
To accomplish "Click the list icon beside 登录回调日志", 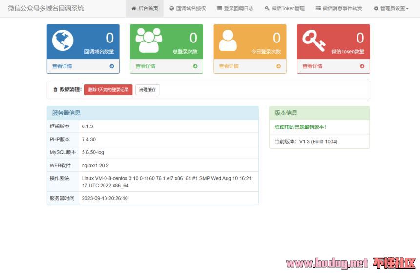I will point(219,9).
